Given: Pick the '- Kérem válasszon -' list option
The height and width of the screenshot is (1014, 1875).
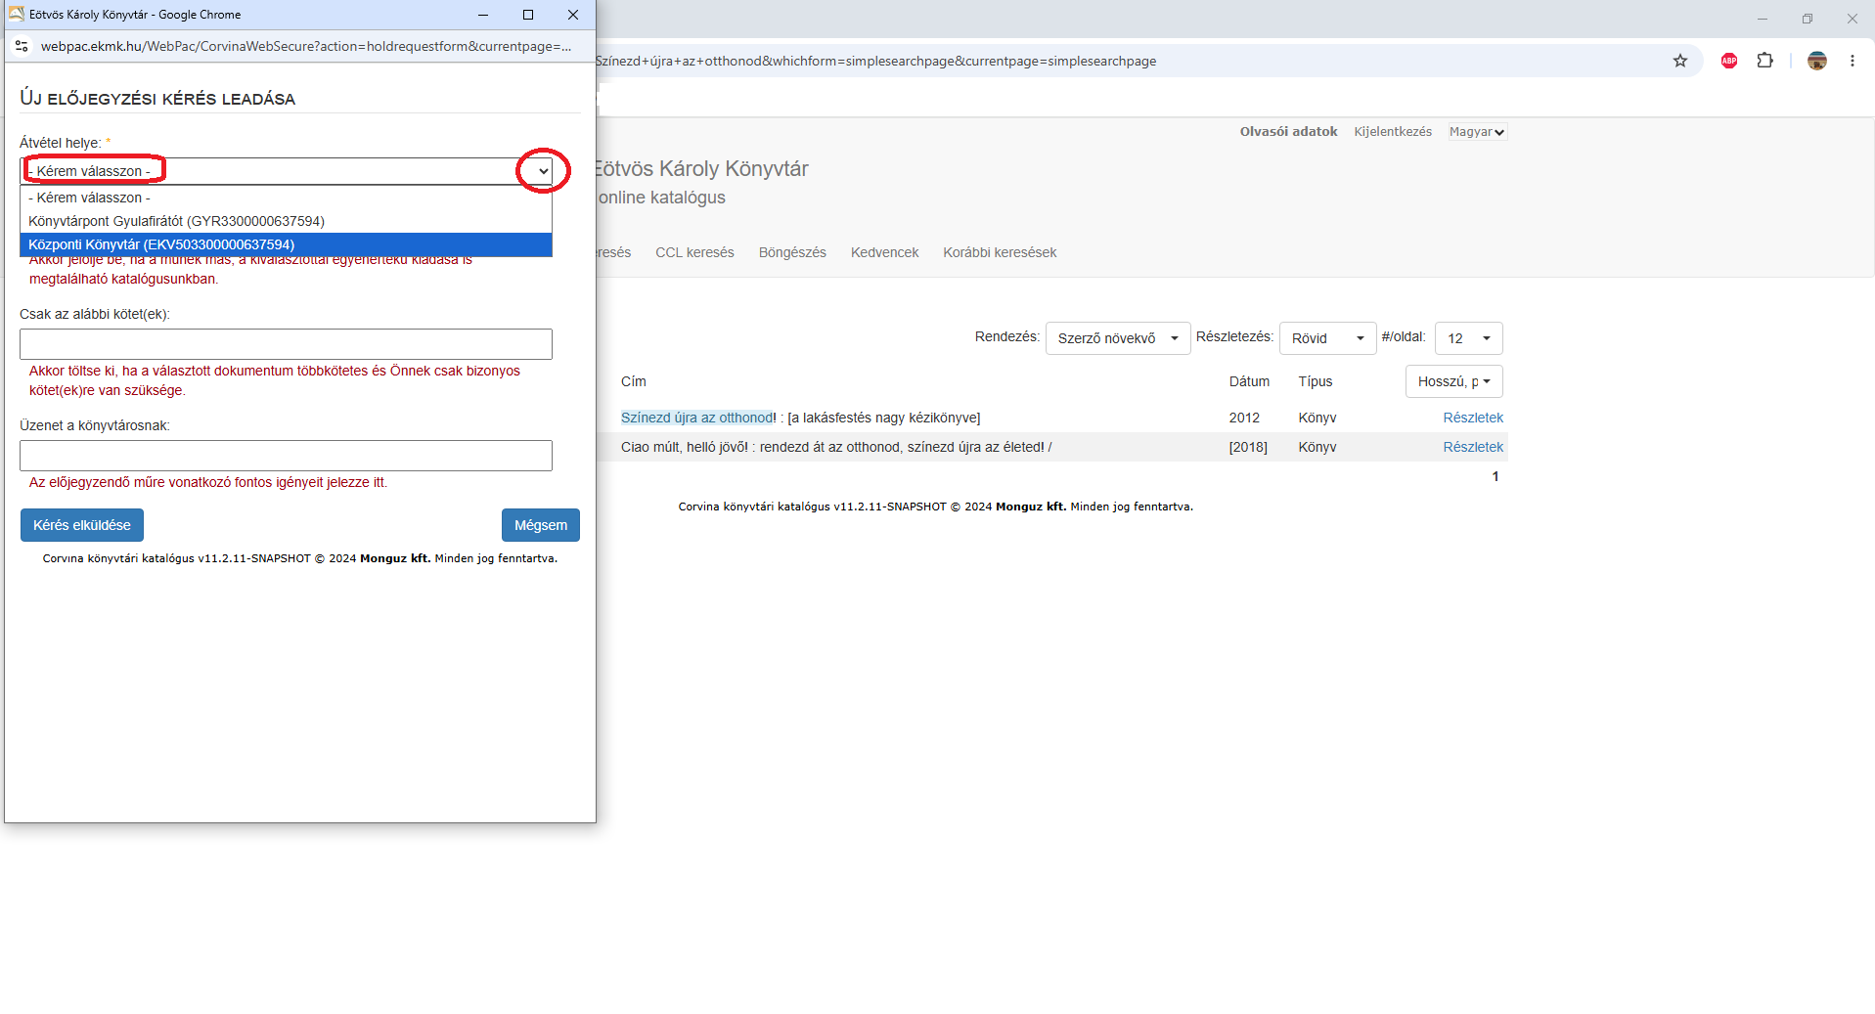Looking at the screenshot, I should (x=286, y=198).
